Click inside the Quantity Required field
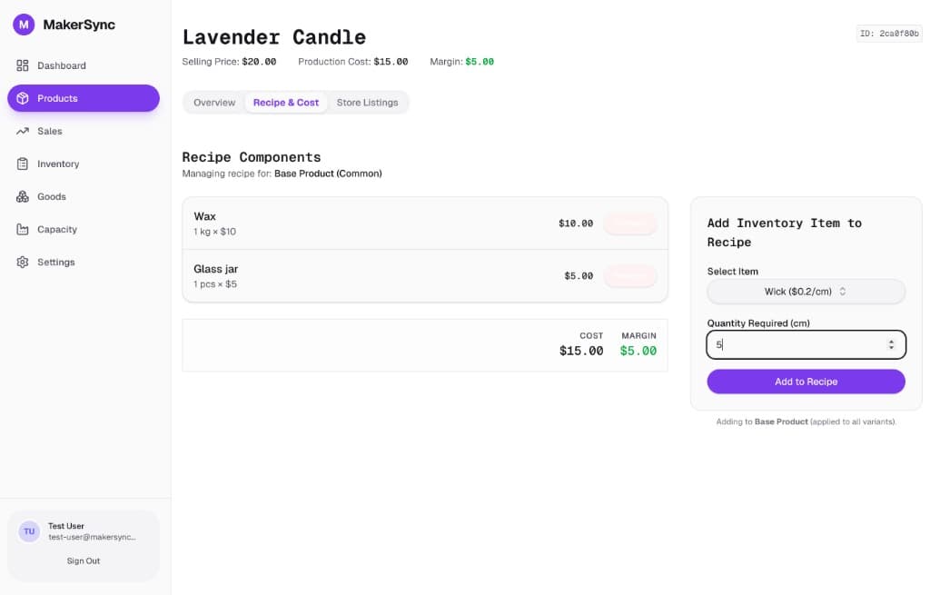The height and width of the screenshot is (595, 930). click(x=790, y=345)
